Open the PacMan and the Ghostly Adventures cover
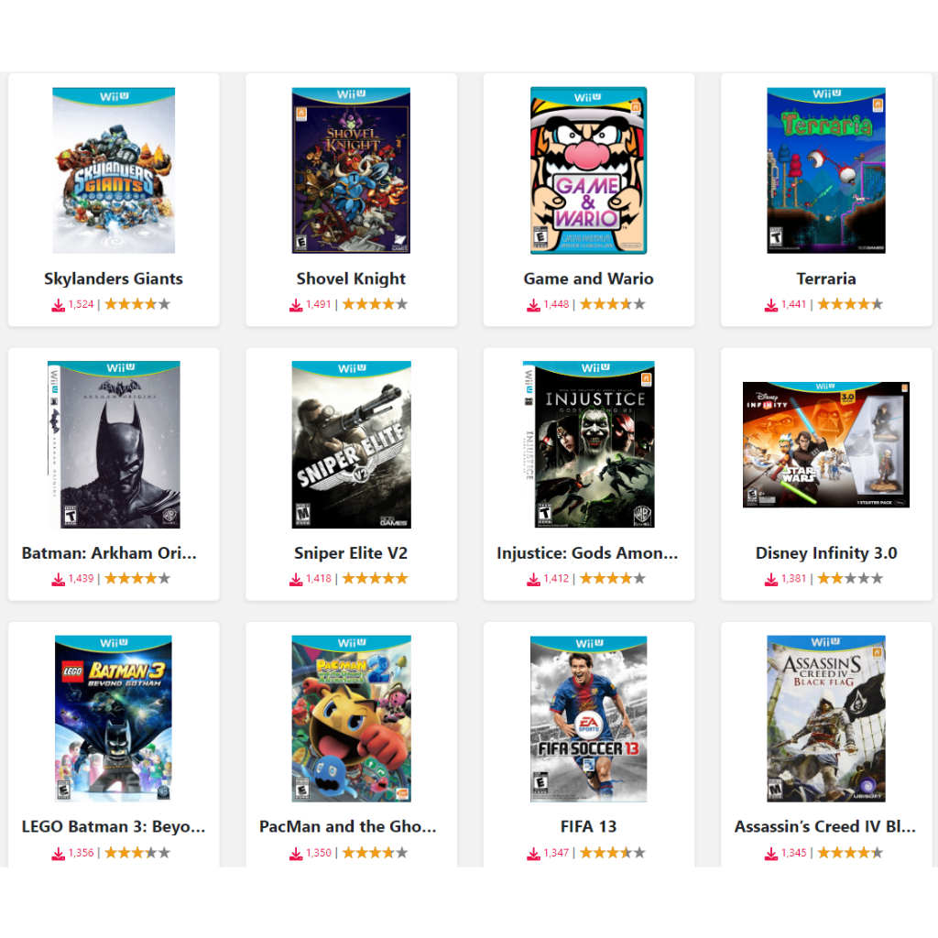938x938 pixels. pos(351,718)
